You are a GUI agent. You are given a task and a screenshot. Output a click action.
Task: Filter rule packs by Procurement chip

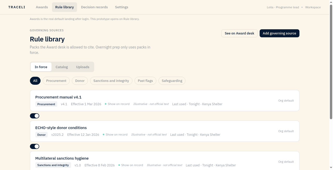(56, 81)
